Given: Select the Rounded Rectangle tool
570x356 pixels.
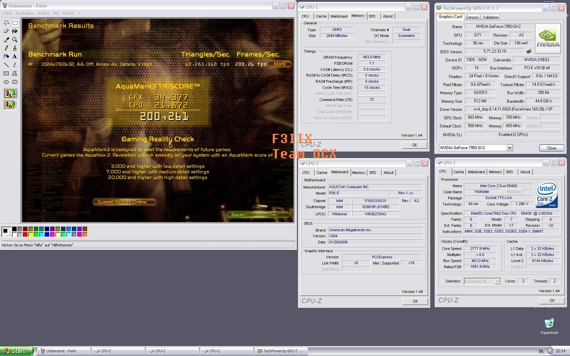Looking at the screenshot, I should point(15,82).
